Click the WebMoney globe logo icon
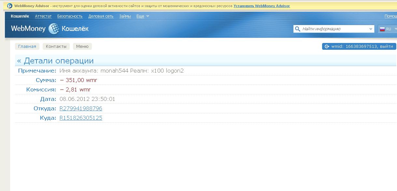Image resolution: width=397 pixels, height=191 pixels. click(54, 29)
